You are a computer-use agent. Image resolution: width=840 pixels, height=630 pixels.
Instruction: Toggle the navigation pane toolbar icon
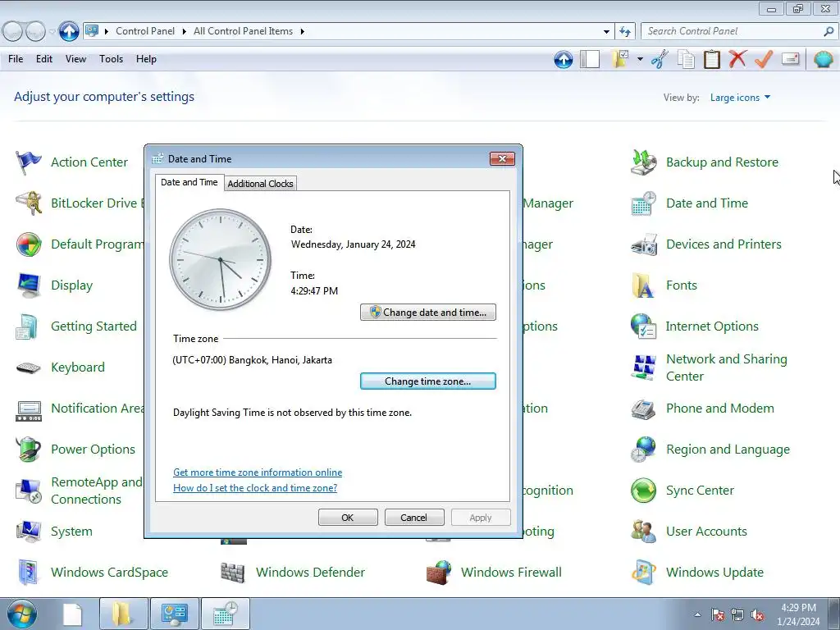pyautogui.click(x=590, y=59)
